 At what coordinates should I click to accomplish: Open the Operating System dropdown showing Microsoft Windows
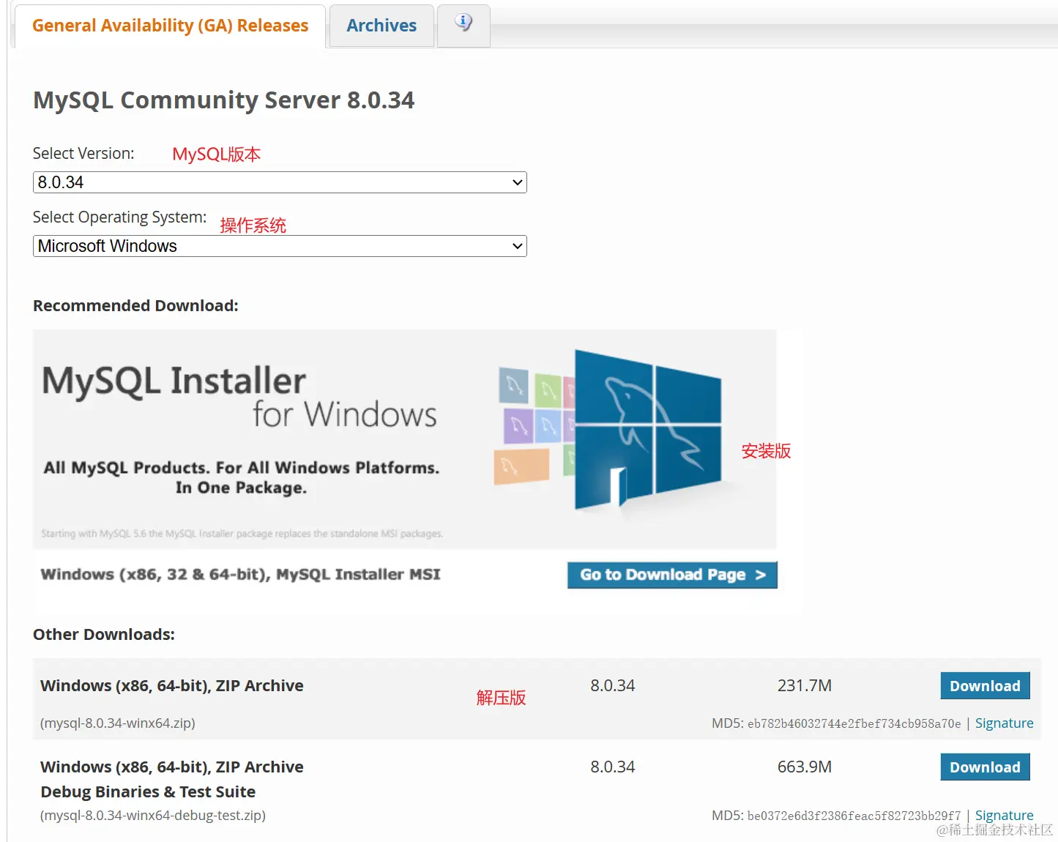coord(280,246)
